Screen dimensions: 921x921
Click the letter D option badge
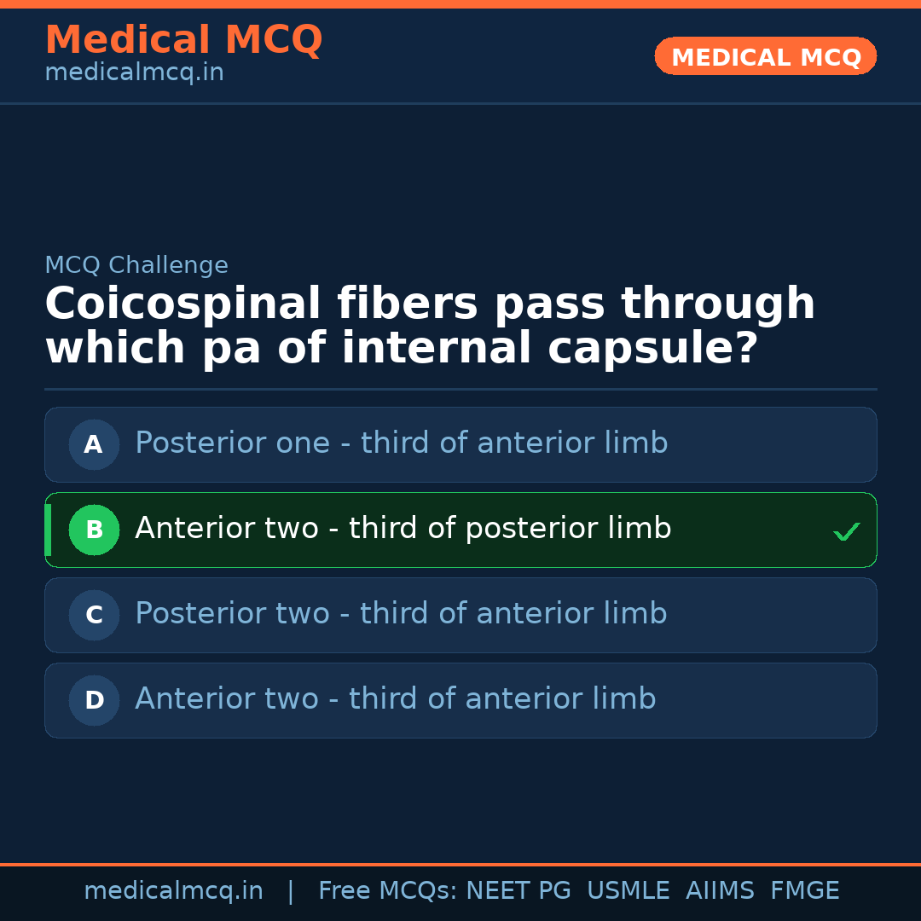[x=94, y=700]
